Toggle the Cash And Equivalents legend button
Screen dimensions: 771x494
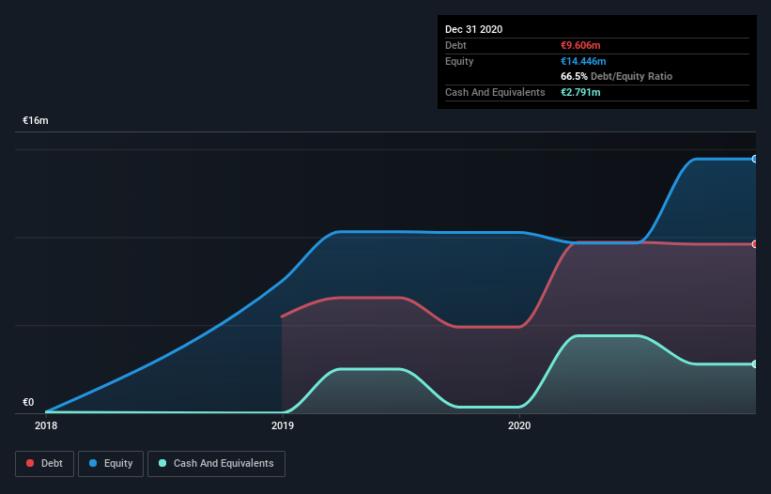coord(216,464)
